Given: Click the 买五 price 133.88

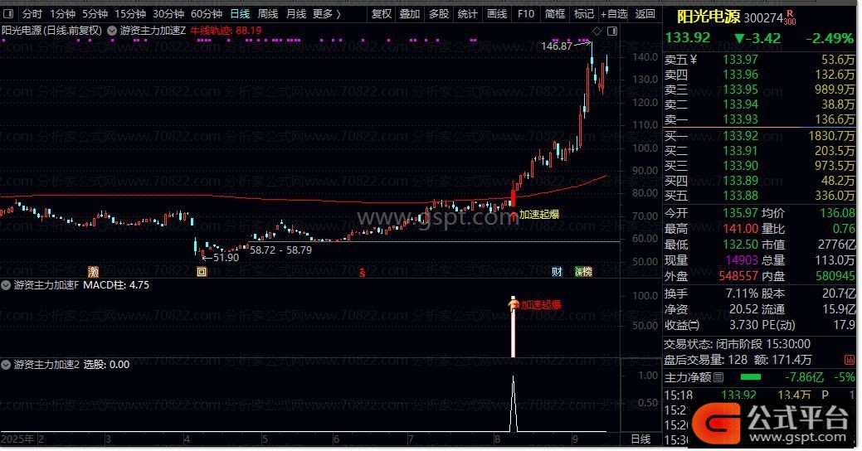Looking at the screenshot, I should [x=740, y=196].
